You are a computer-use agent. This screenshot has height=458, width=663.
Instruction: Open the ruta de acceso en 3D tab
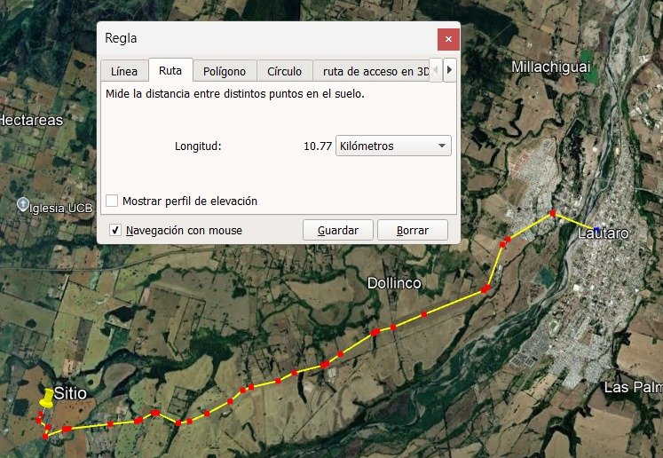tap(371, 71)
